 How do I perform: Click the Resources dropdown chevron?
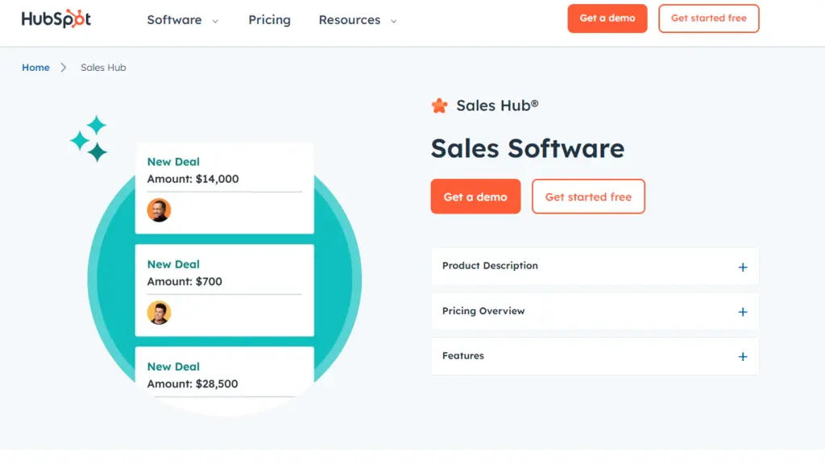tap(393, 21)
